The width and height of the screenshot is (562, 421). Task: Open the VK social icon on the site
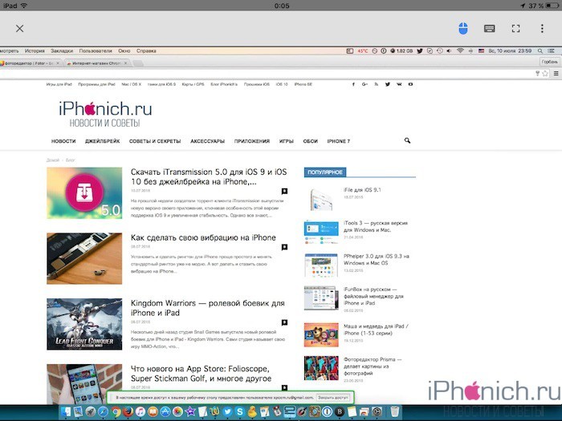click(399, 84)
